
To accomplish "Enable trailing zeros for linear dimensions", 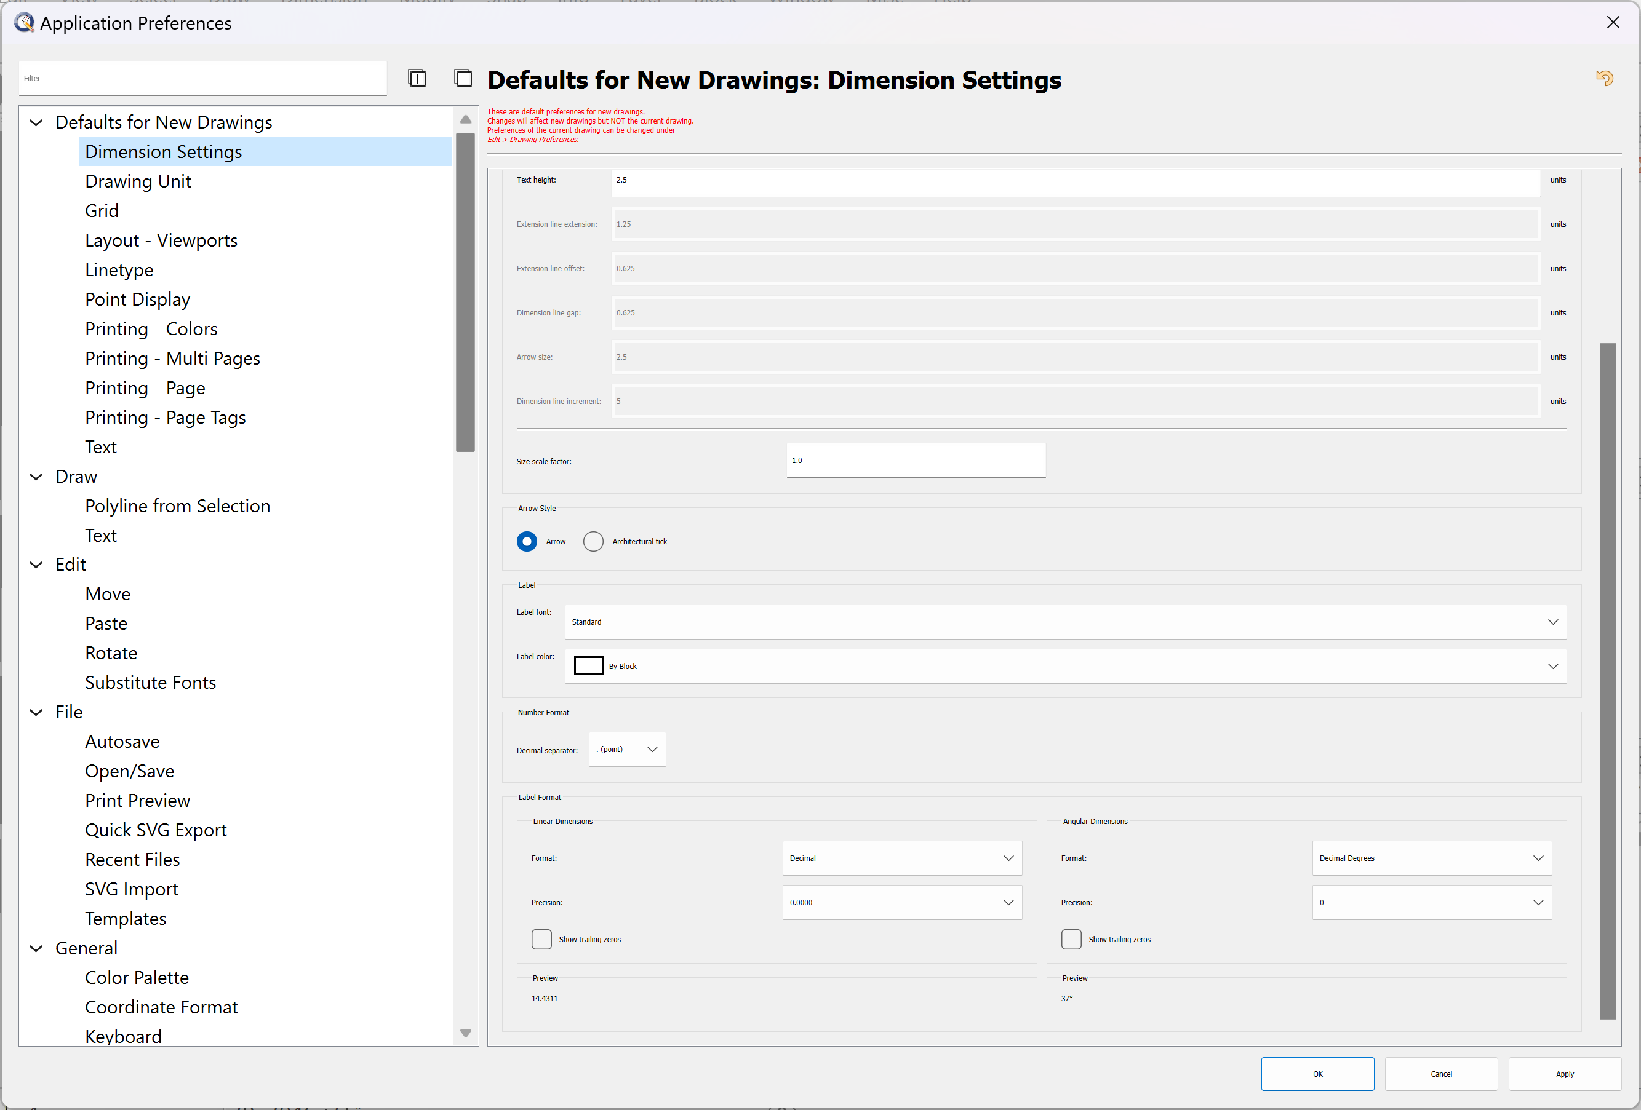I will coord(541,939).
